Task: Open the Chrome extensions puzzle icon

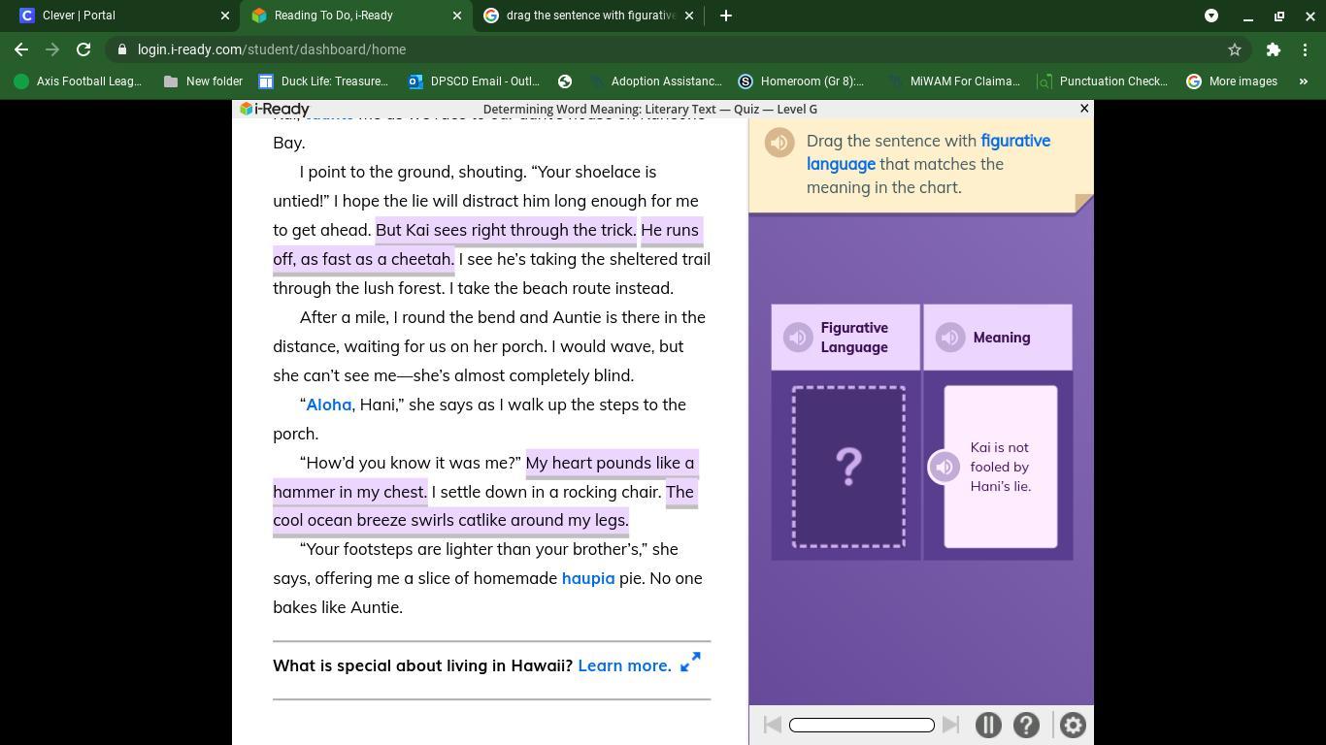Action: (x=1273, y=49)
